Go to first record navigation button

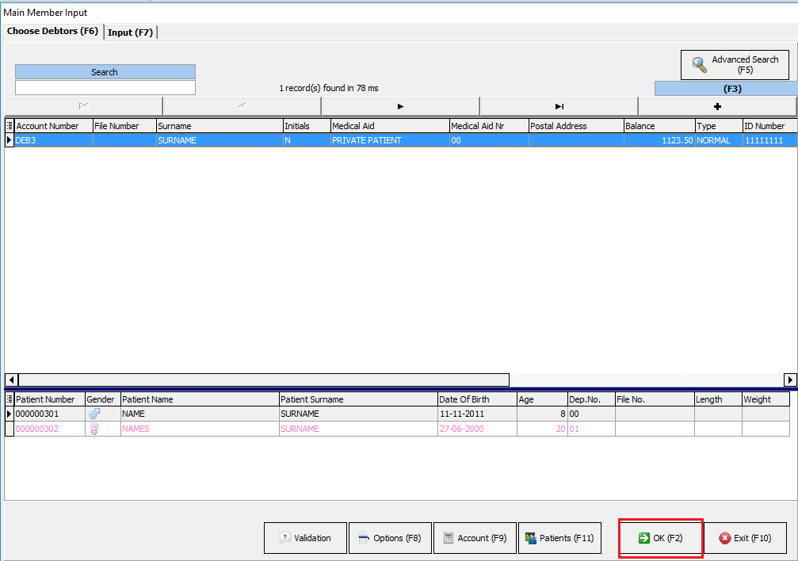(x=83, y=106)
